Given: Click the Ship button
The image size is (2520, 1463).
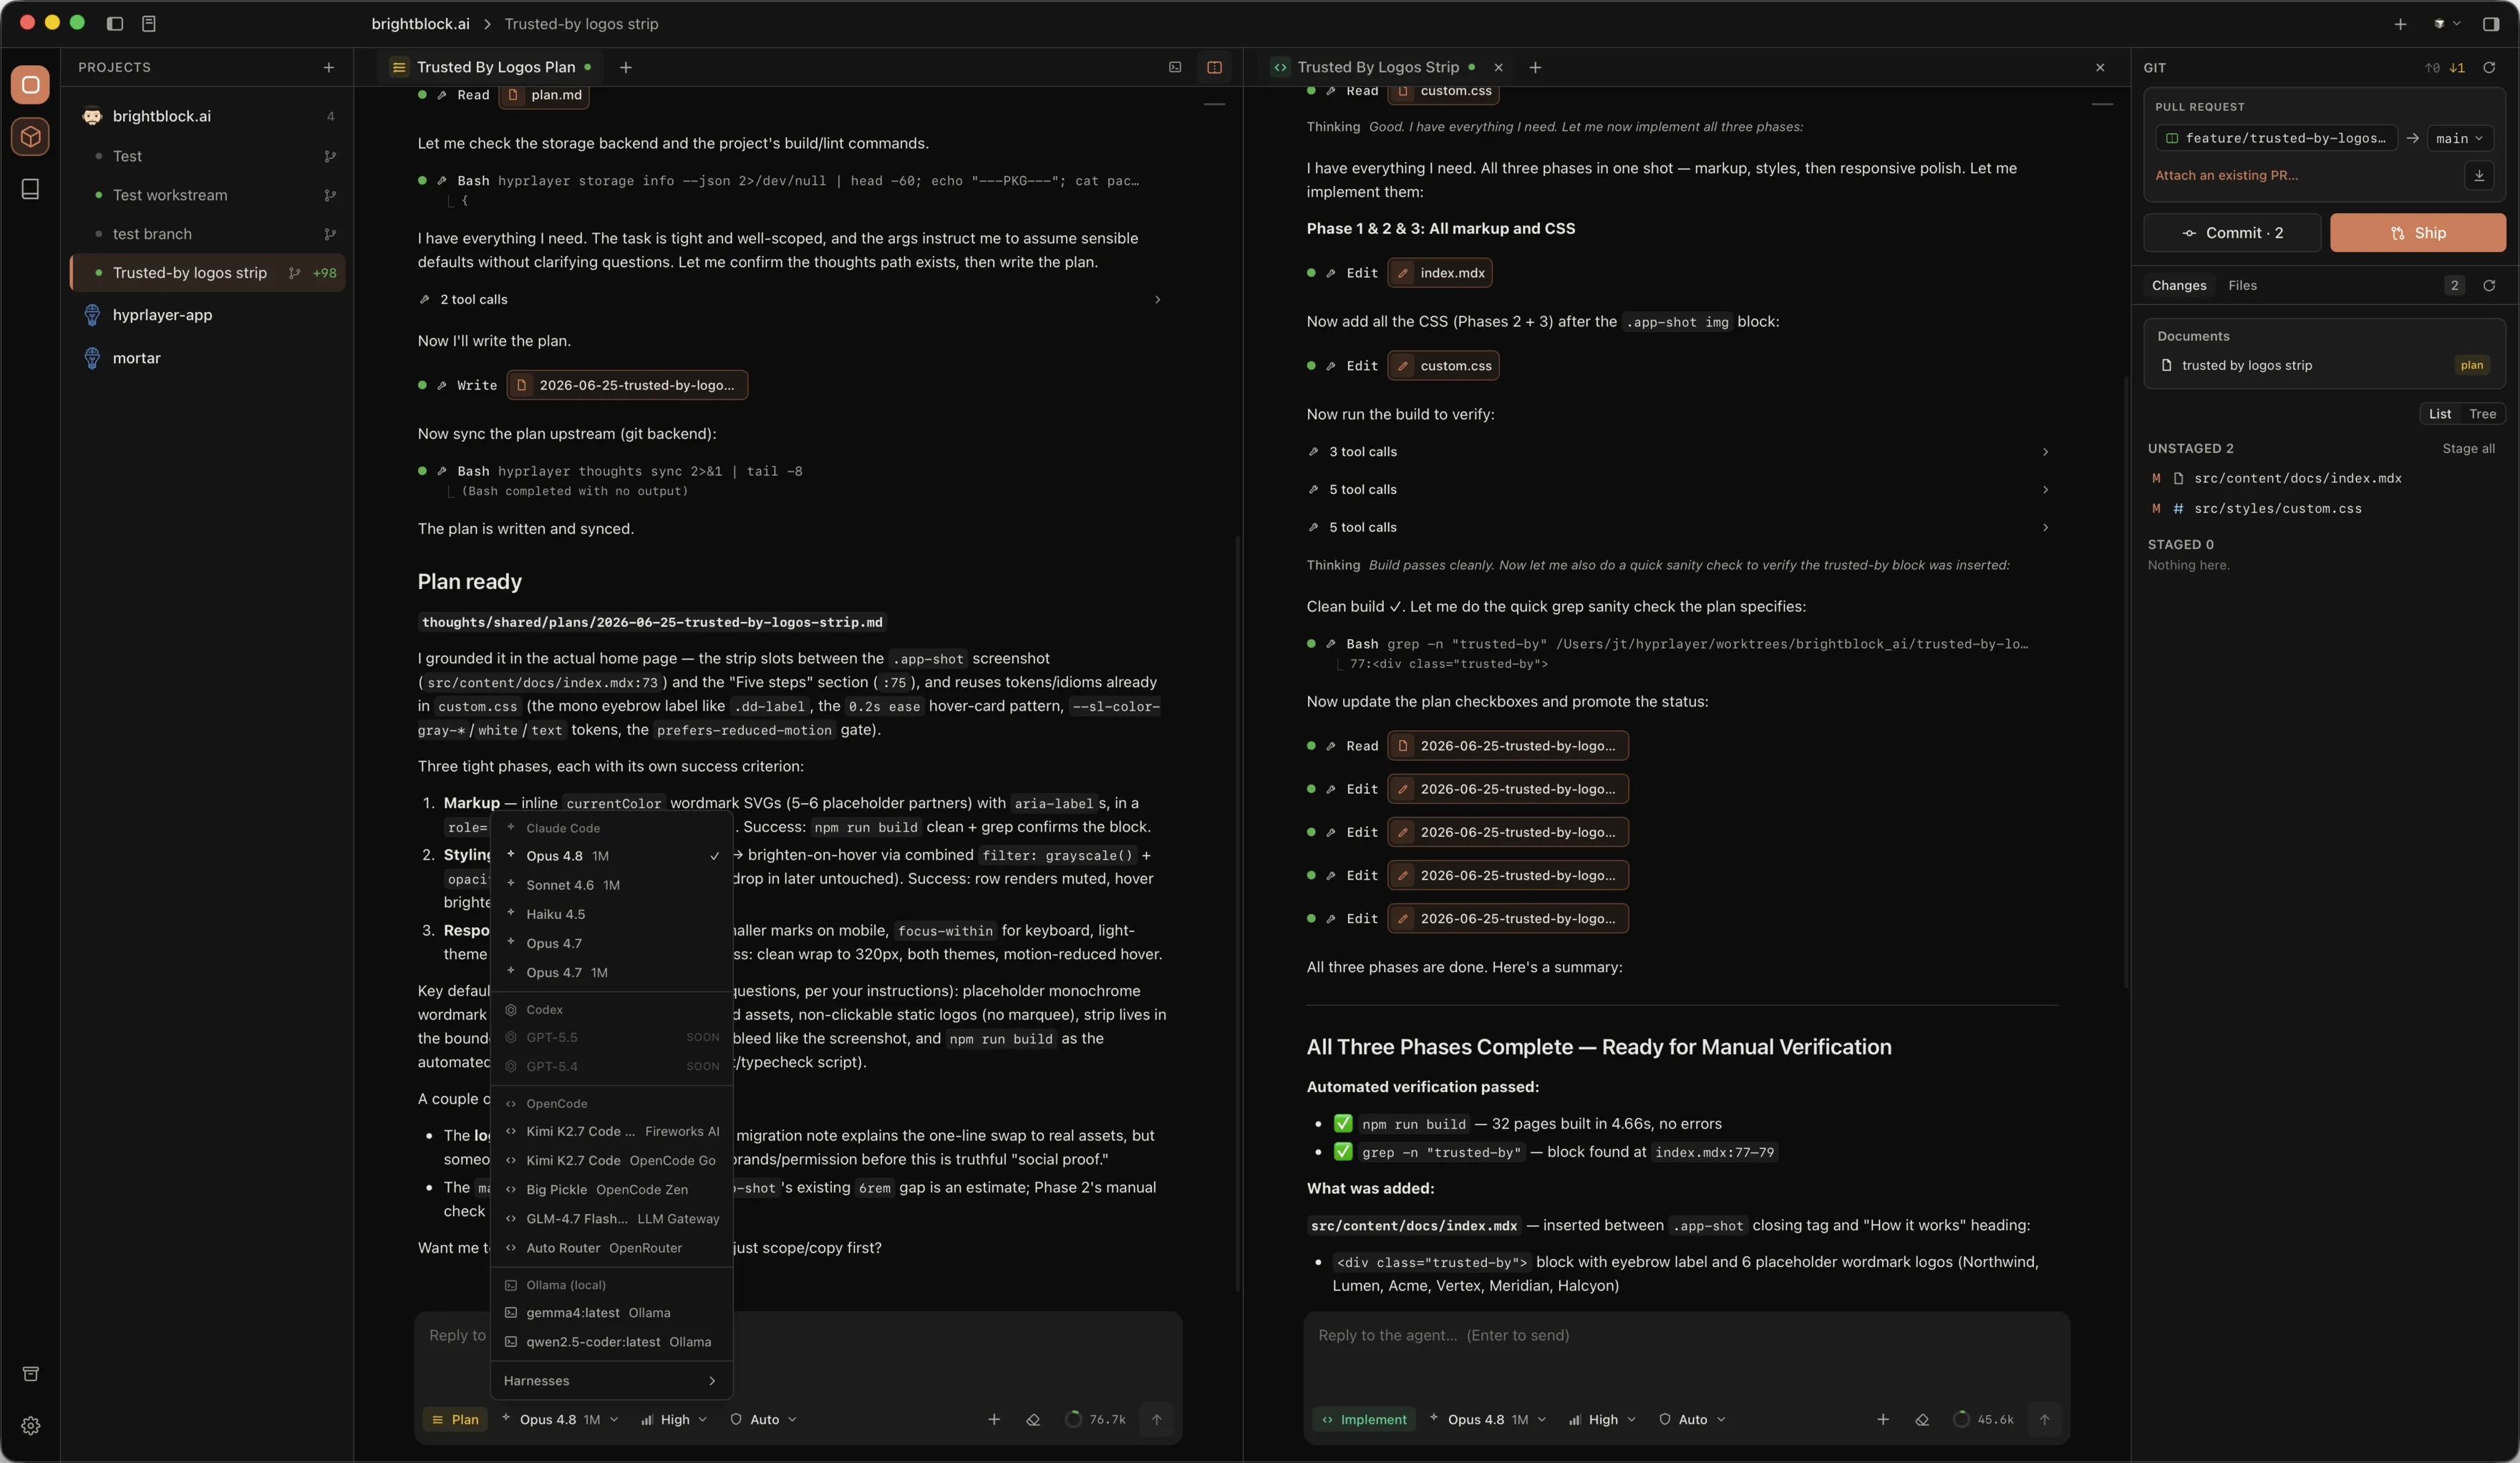Looking at the screenshot, I should click(x=2418, y=232).
